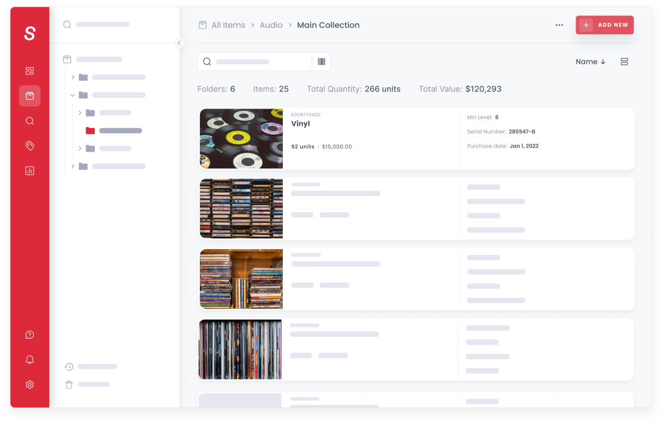Click the box icon beside All Items breadcrumb
Screen dimensions: 664x424
point(202,25)
